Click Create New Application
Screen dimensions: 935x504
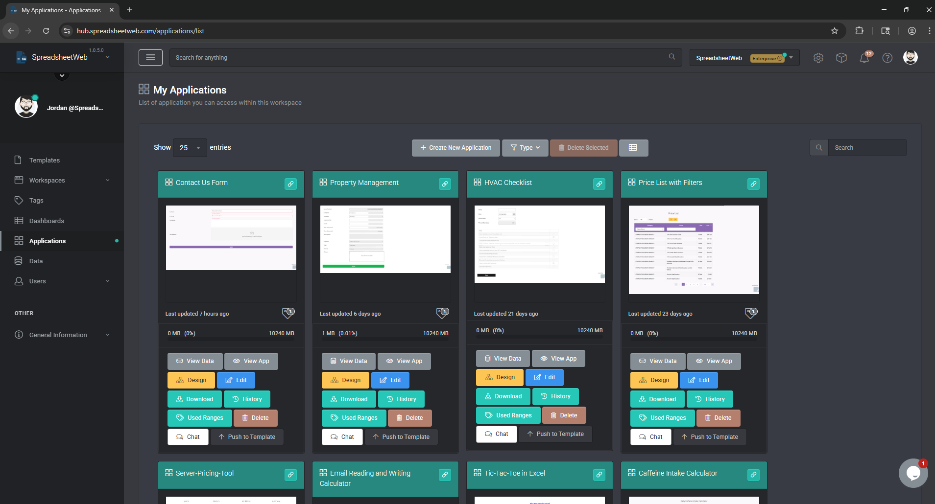coord(455,147)
